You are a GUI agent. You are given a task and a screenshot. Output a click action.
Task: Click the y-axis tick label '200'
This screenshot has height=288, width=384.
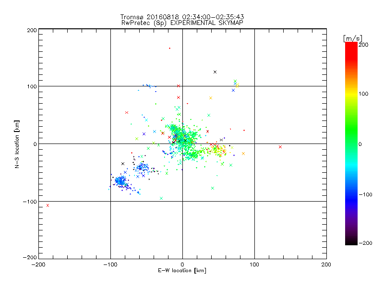(x=32, y=30)
